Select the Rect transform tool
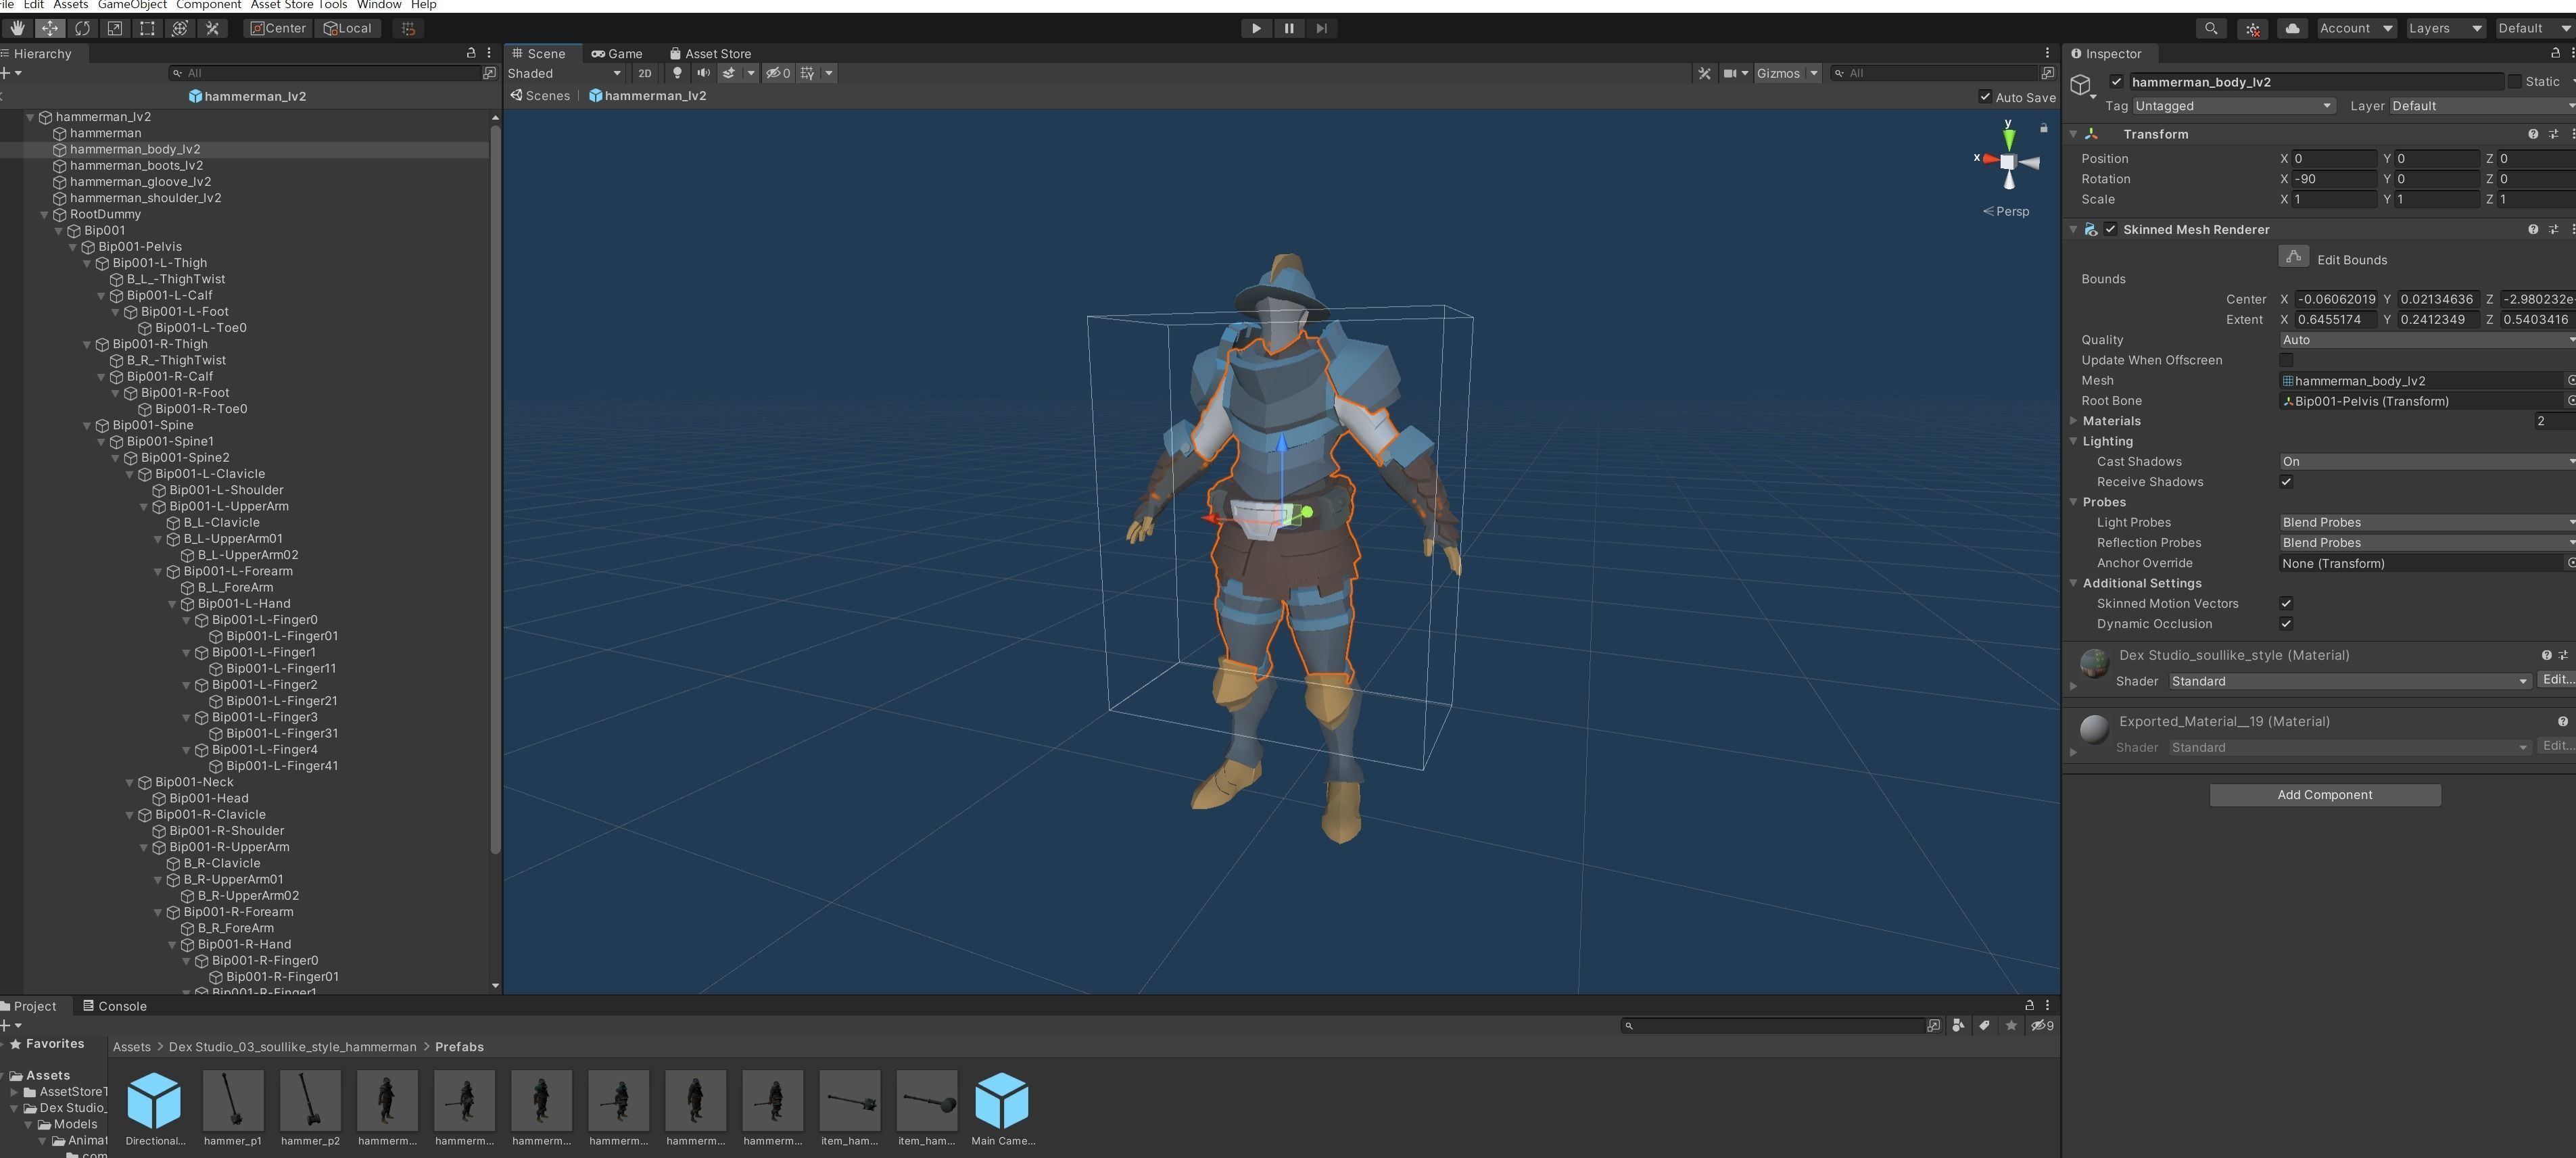This screenshot has height=1158, width=2576. coord(147,28)
